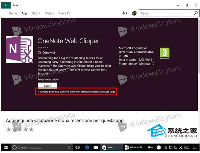
Task: Open Task View from the taskbar
Action: 77,148
